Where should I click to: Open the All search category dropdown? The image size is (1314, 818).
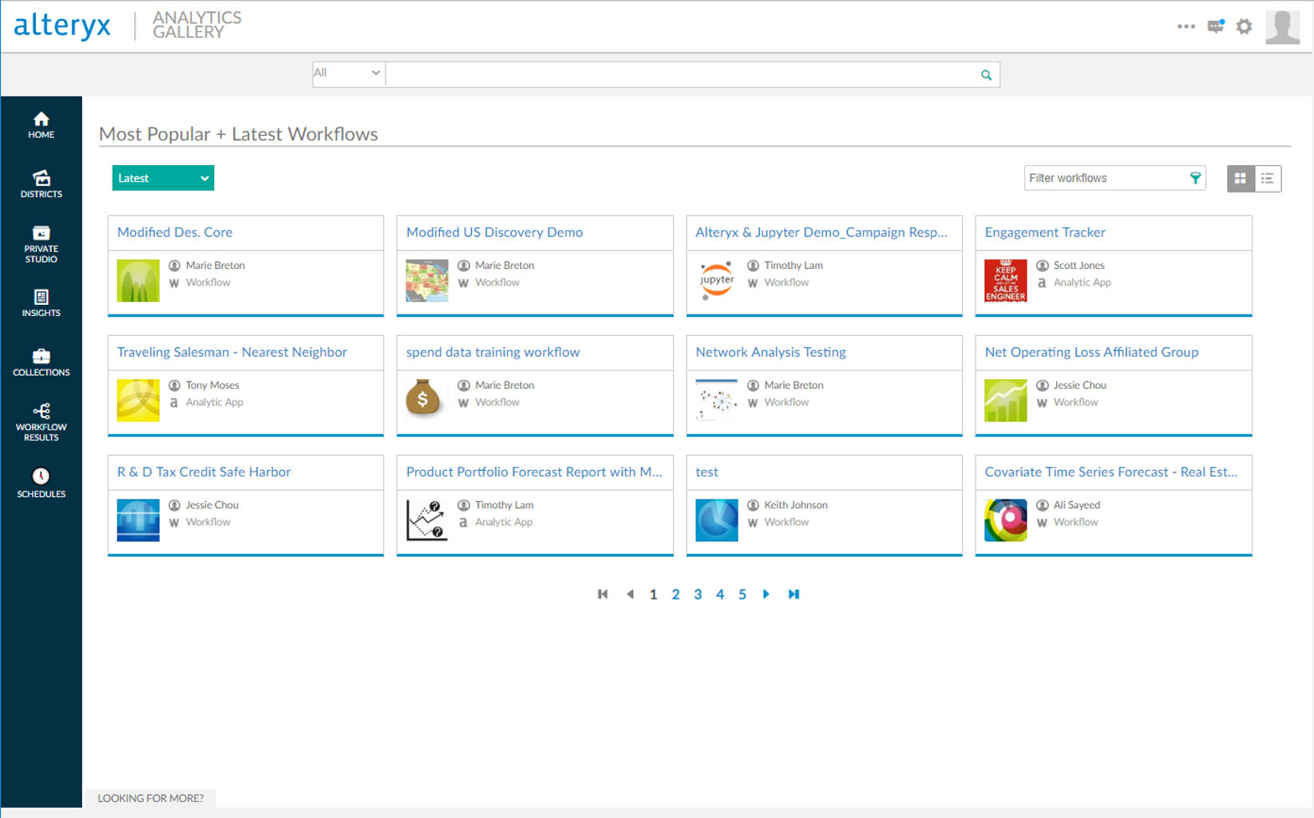click(348, 73)
